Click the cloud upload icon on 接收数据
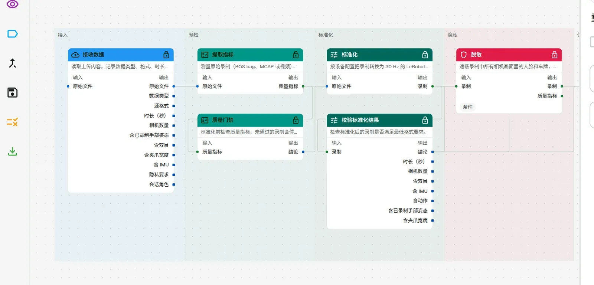The height and width of the screenshot is (285, 594). [75, 55]
